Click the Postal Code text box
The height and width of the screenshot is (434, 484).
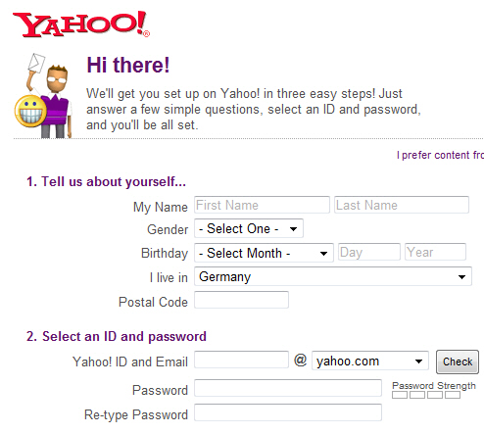coord(241,300)
